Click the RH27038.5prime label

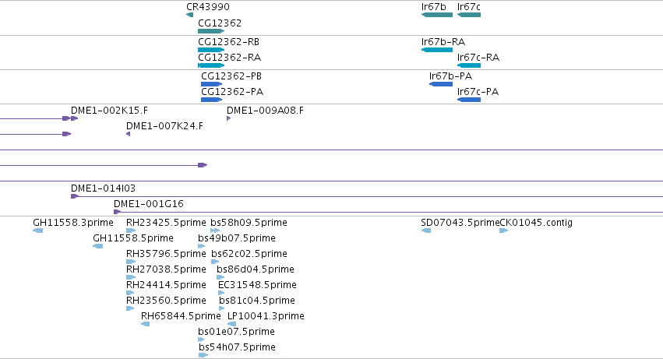pos(166,269)
